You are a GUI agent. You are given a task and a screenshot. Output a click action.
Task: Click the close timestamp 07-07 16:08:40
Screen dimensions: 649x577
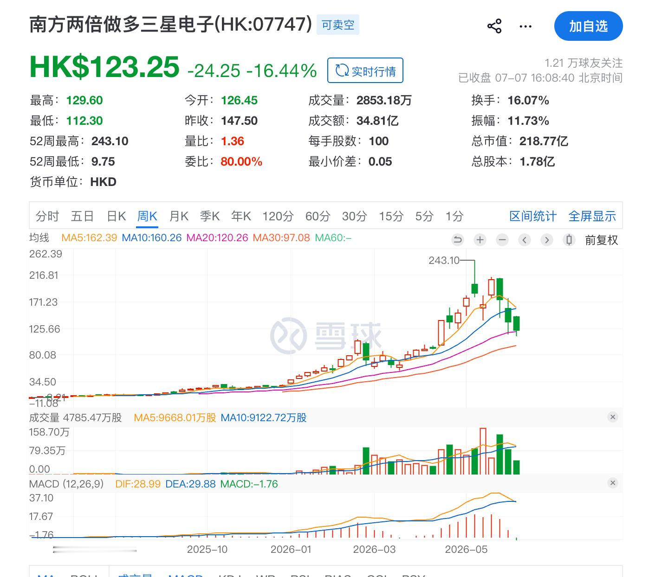tap(535, 77)
